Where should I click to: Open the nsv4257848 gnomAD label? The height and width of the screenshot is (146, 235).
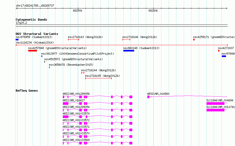click(57, 48)
